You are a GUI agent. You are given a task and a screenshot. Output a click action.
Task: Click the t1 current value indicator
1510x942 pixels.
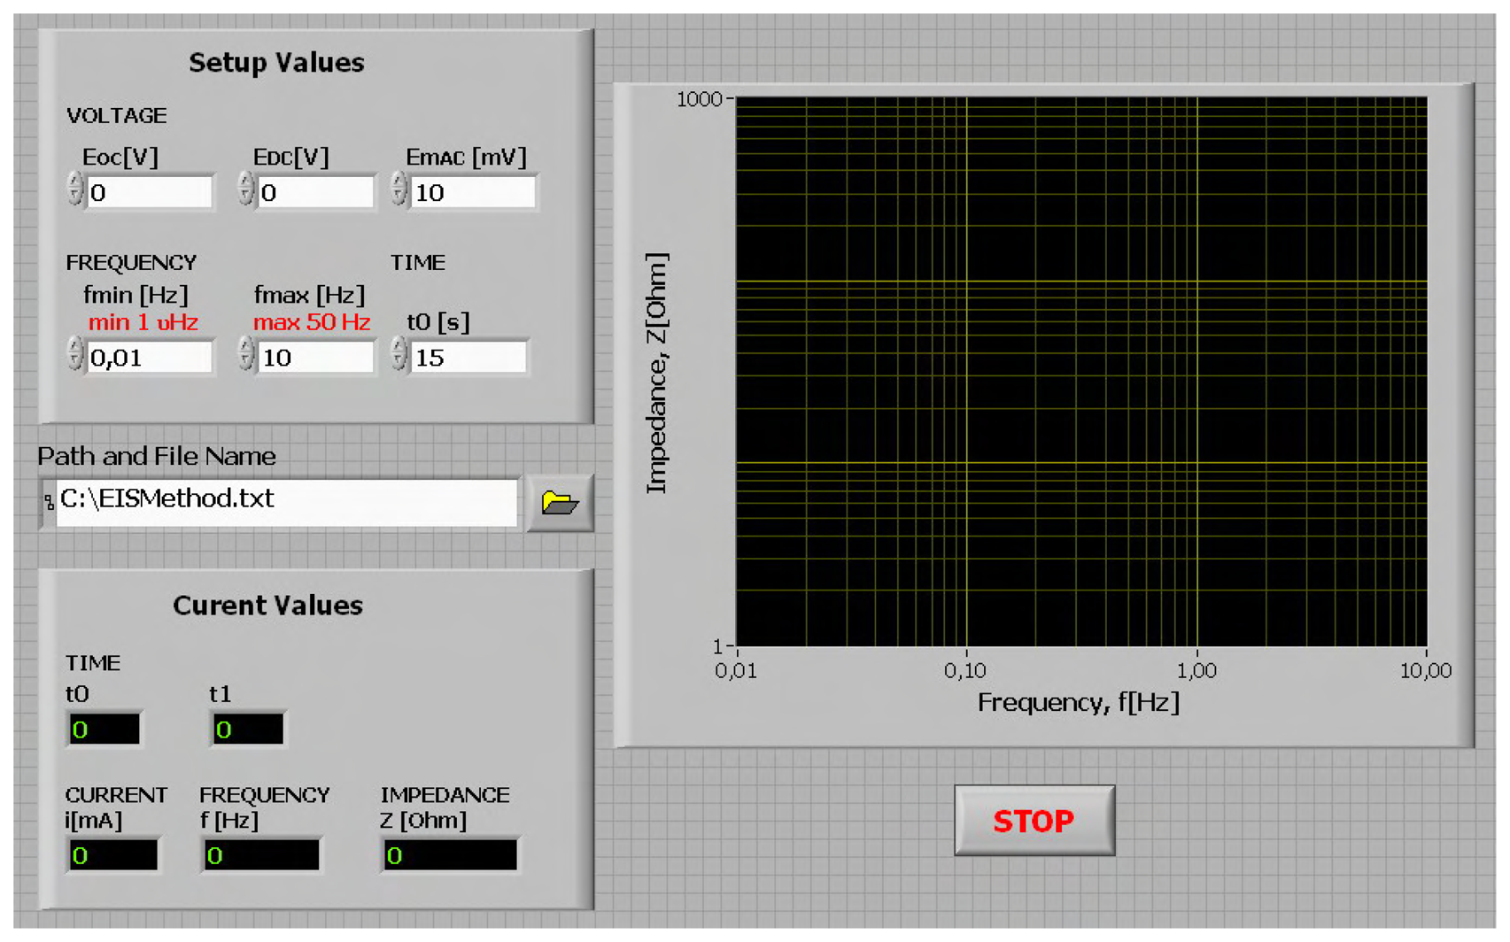(x=248, y=730)
